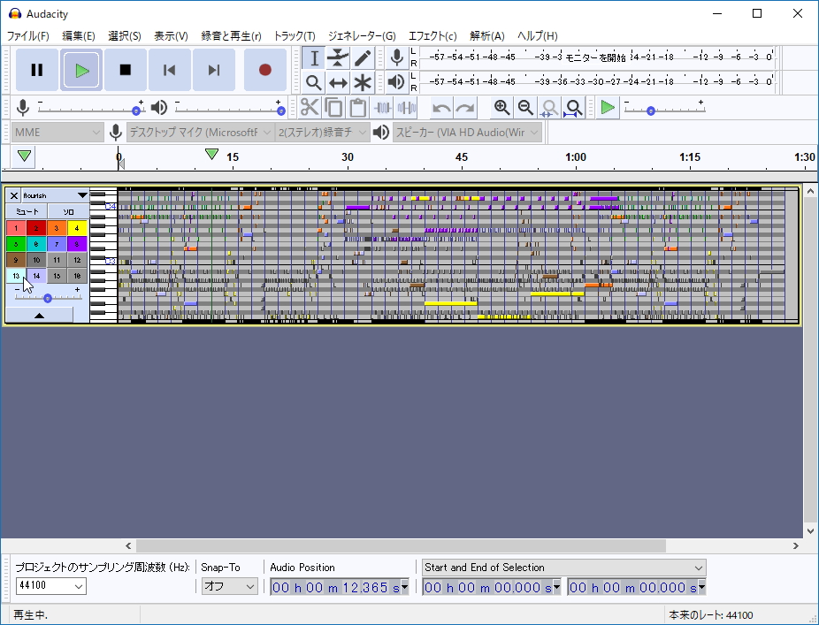Click the Zoom Out magnifier
Image resolution: width=819 pixels, height=625 pixels.
coord(525,108)
